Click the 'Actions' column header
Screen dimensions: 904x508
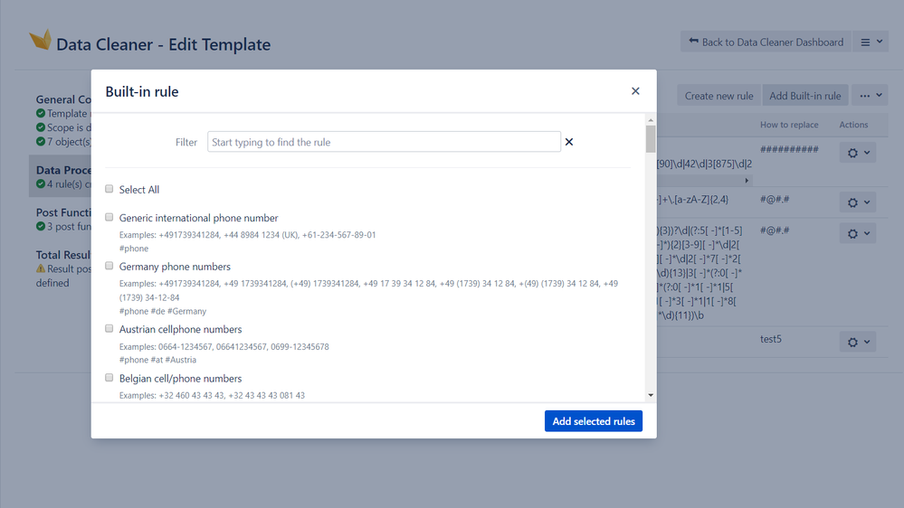(853, 125)
